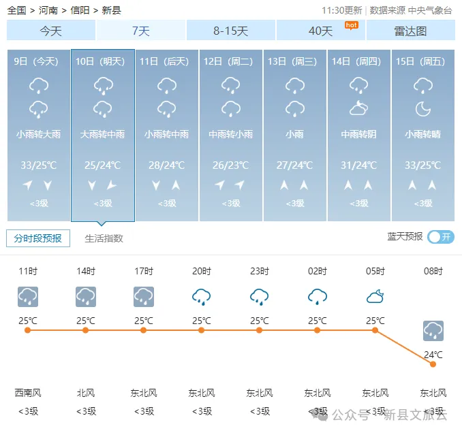Click second wind arrow for 10日
The image size is (462, 433).
(x=112, y=185)
